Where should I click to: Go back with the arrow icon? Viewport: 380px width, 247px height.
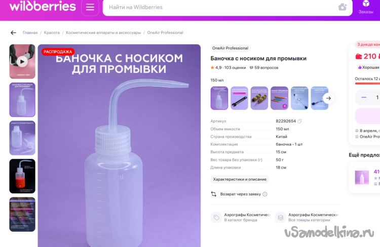[x=13, y=33]
